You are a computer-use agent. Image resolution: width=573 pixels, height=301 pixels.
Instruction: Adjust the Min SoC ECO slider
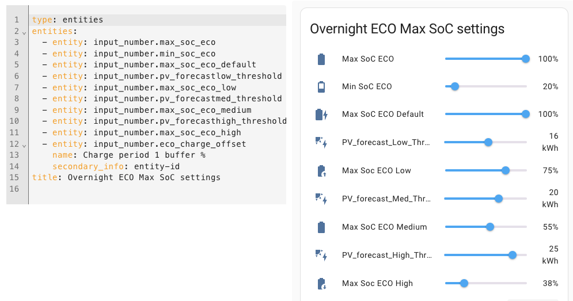tap(455, 86)
